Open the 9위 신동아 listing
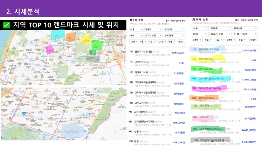Image resolution: width=262 pixels, height=147 pixels. pyautogui.click(x=157, y=133)
